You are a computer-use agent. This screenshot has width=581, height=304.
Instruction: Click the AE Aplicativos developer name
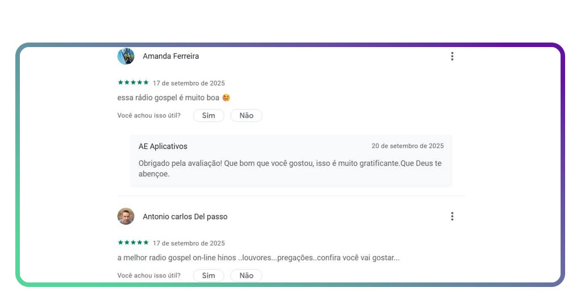163,146
